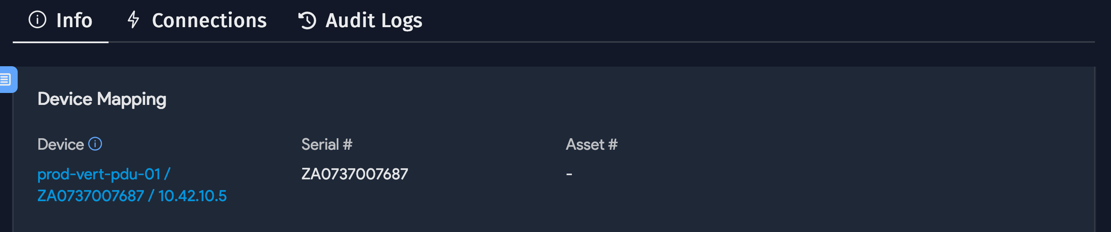Click the Asset # column label
This screenshot has width=1111, height=232.
591,144
